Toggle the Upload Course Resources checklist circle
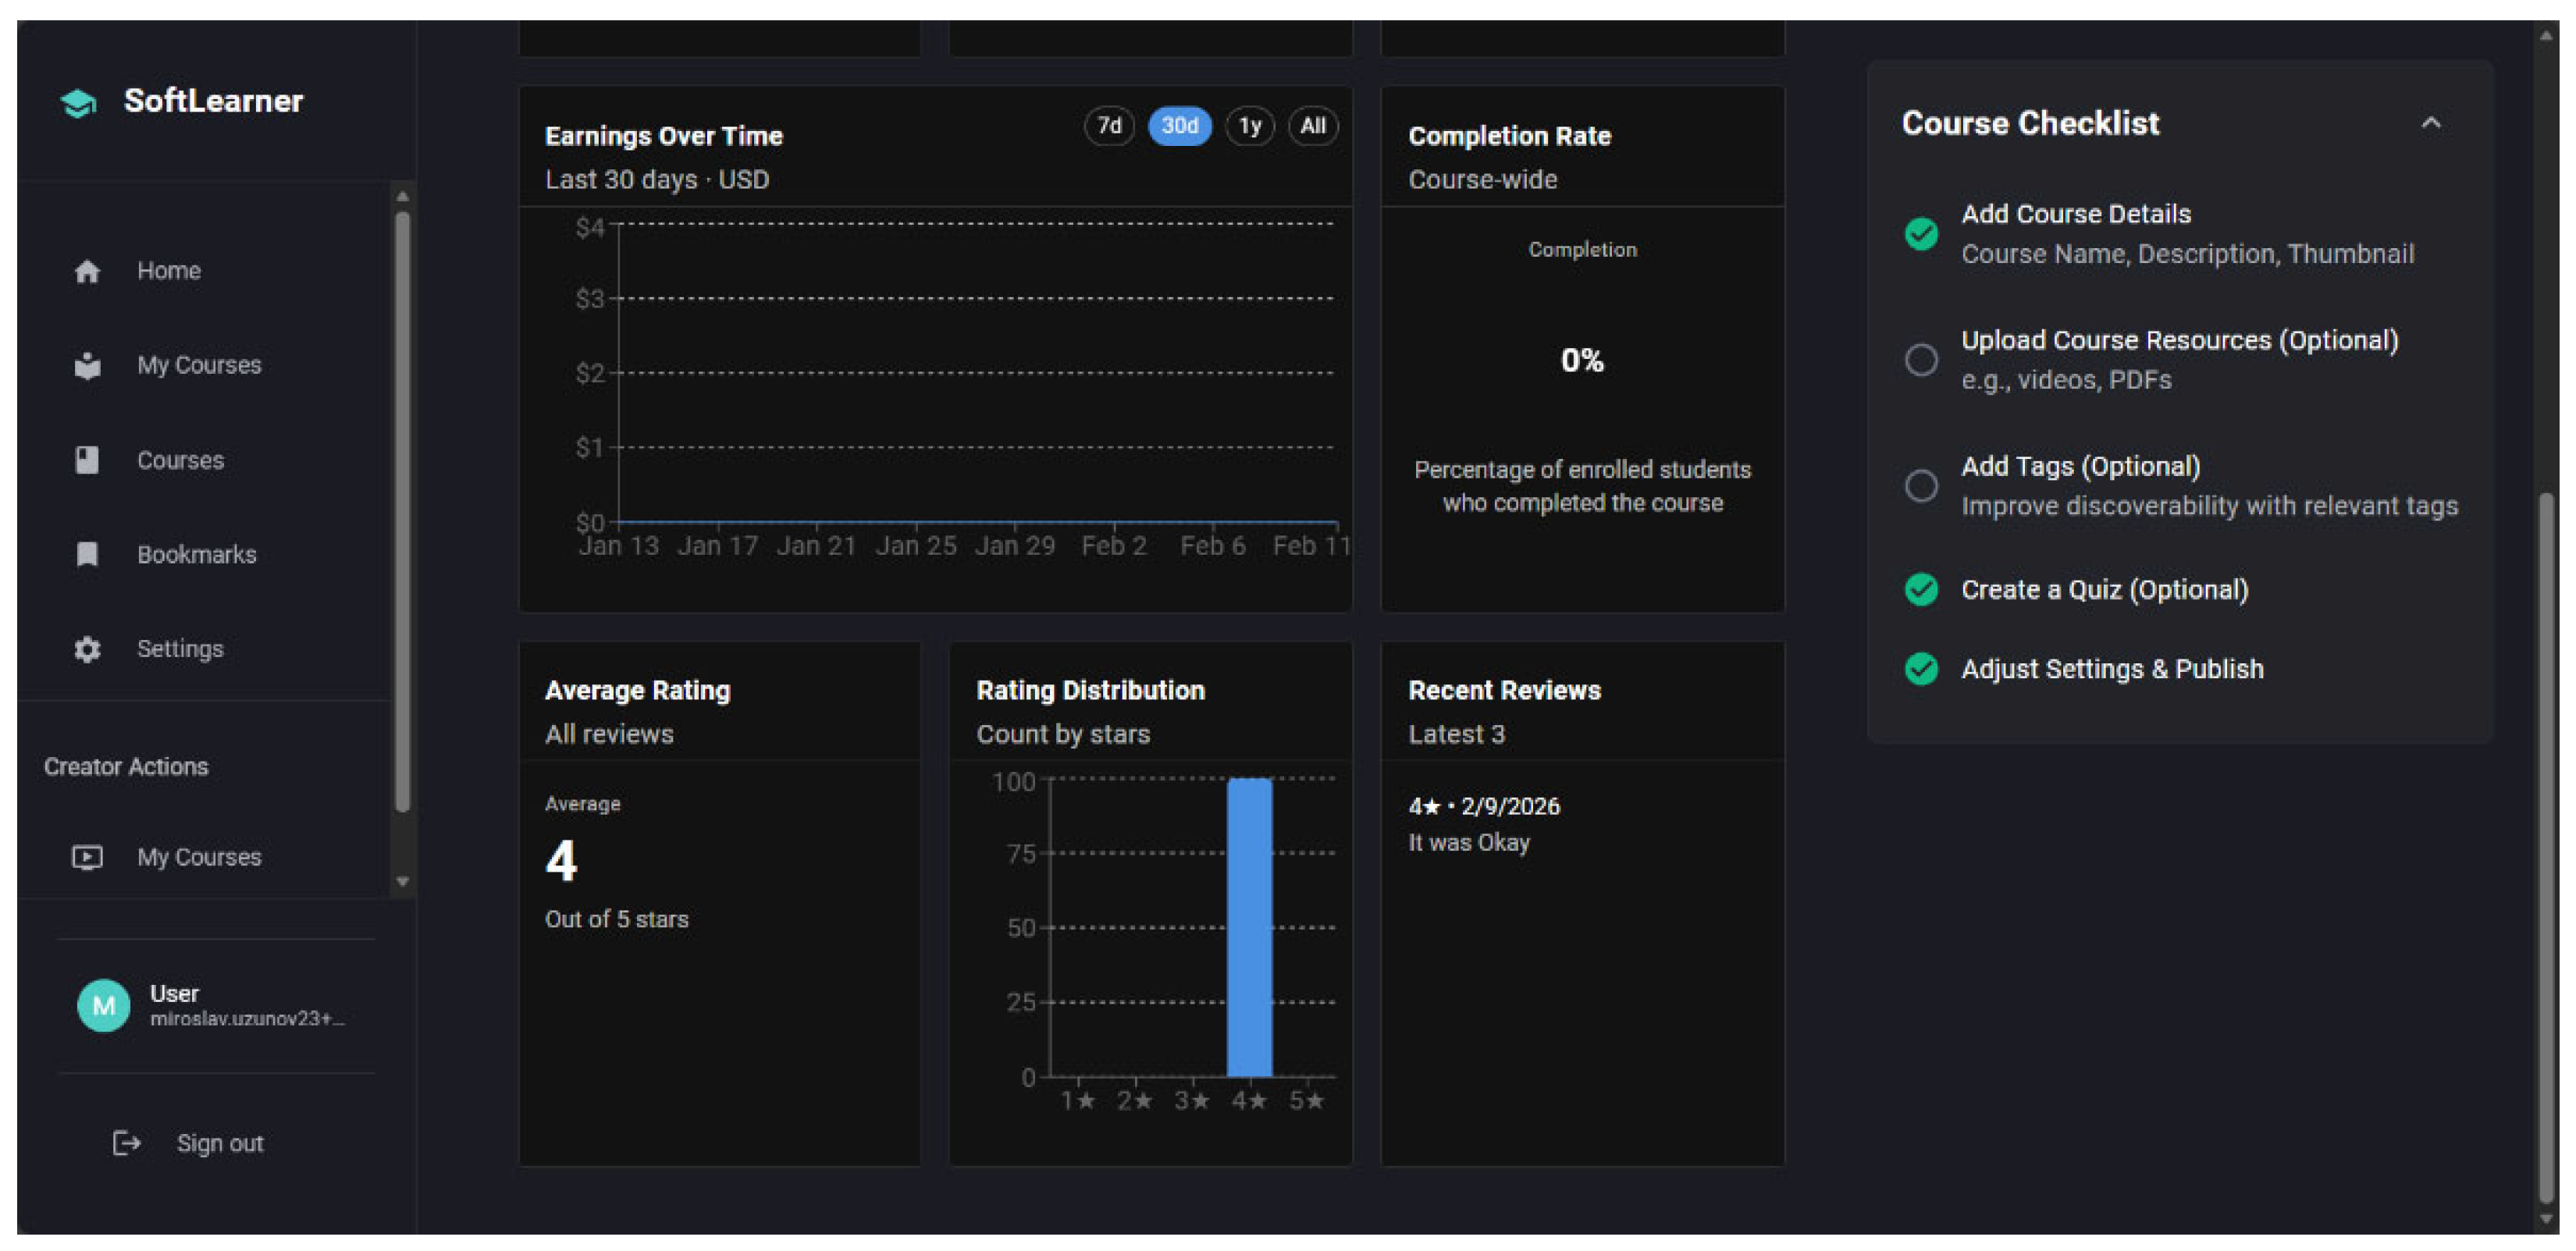 click(1920, 360)
